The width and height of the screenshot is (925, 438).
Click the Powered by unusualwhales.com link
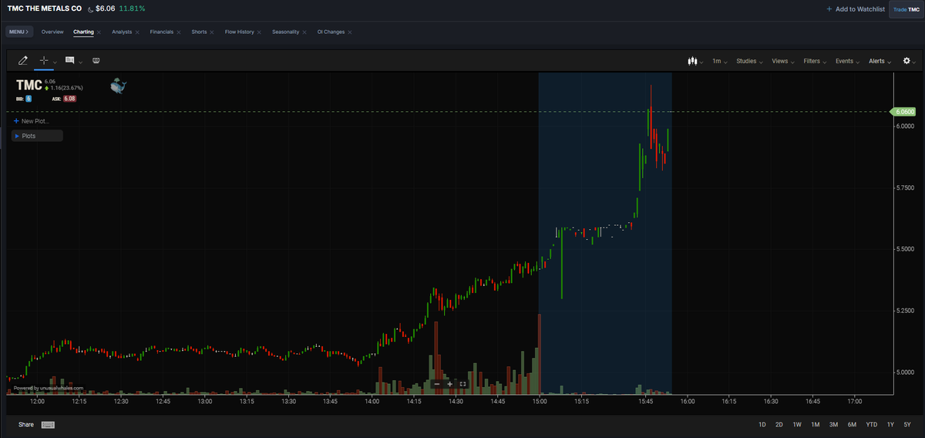point(48,388)
